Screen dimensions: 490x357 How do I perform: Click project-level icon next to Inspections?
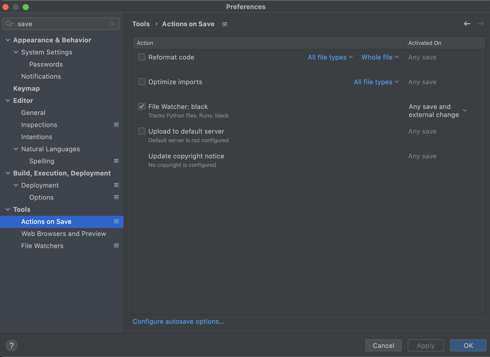click(x=116, y=125)
